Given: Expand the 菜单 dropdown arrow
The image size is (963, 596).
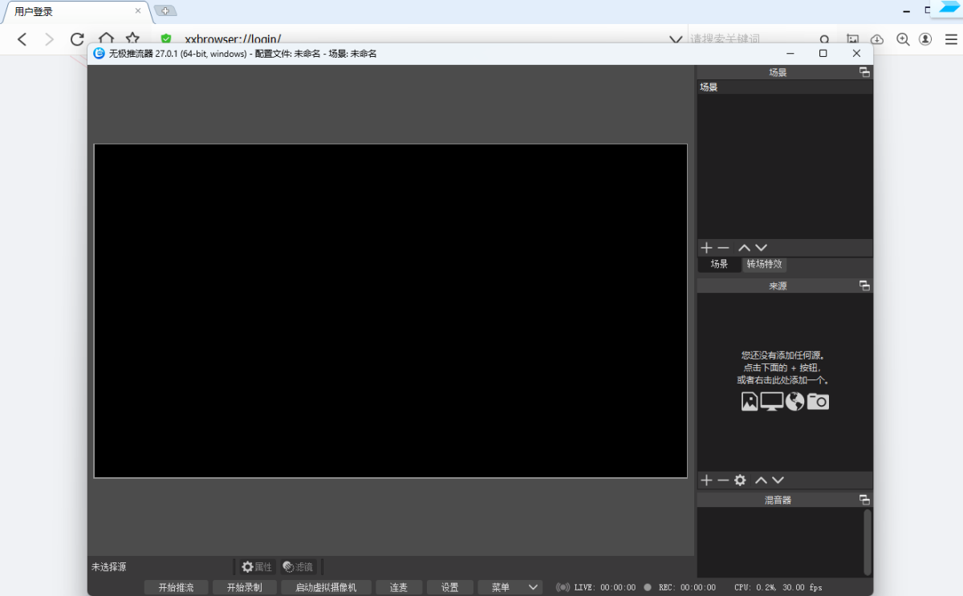Looking at the screenshot, I should [x=533, y=587].
